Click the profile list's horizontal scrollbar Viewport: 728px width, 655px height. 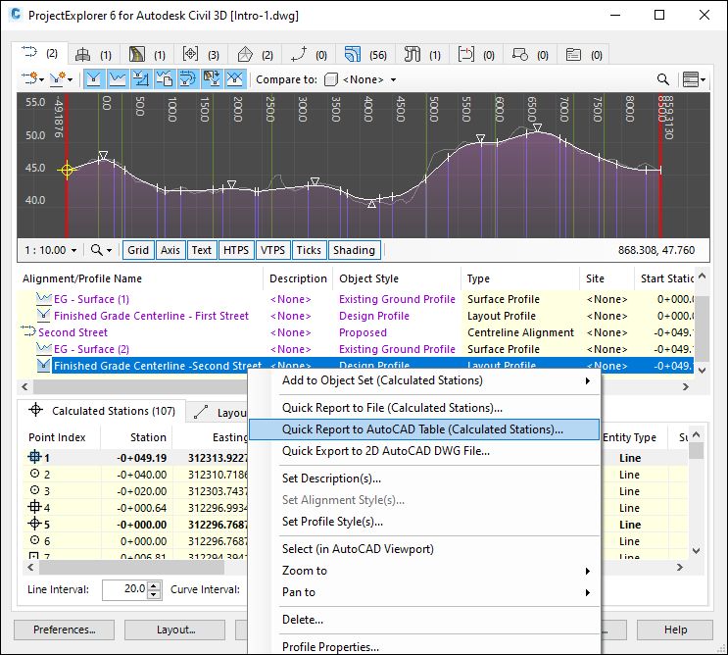[x=355, y=386]
